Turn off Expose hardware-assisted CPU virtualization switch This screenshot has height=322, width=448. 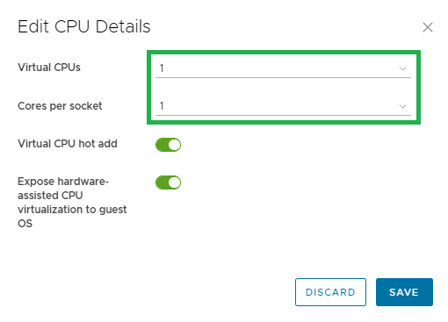[x=168, y=182]
